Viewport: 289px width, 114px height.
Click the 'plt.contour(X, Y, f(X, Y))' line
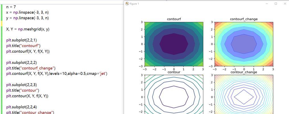tap(27, 96)
